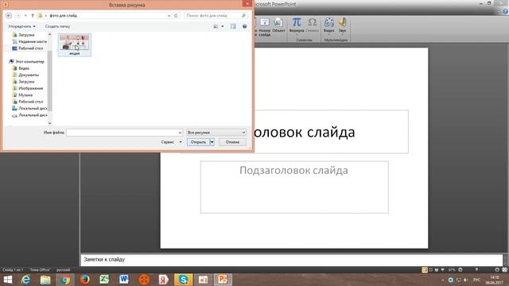Expand the file name history dropdown
Viewport: 509px width, 286px height.
(180, 133)
